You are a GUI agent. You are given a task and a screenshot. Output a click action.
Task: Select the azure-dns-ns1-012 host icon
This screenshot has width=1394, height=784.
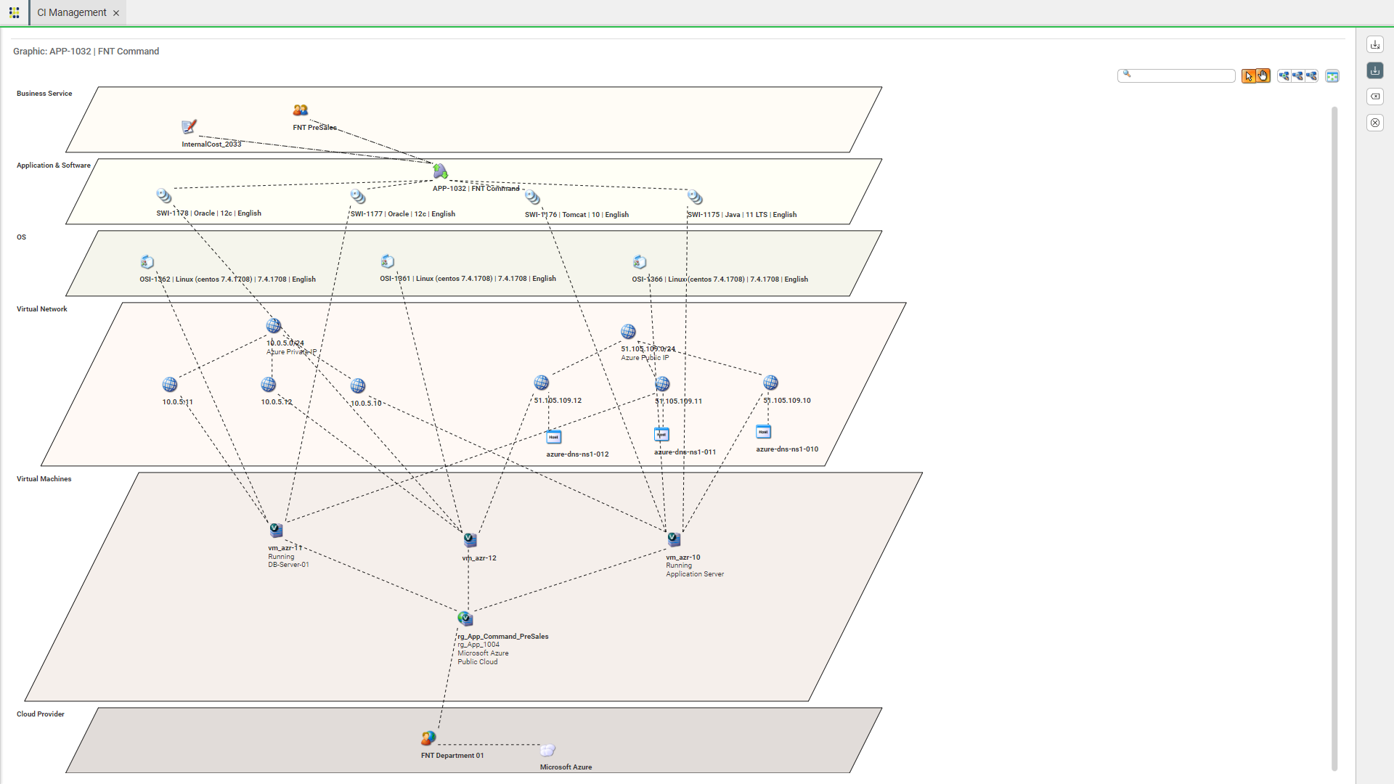pos(554,437)
